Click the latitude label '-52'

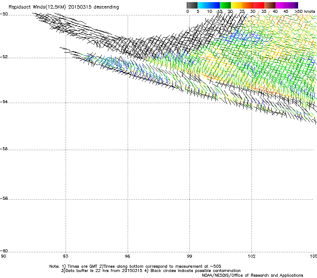(4, 57)
